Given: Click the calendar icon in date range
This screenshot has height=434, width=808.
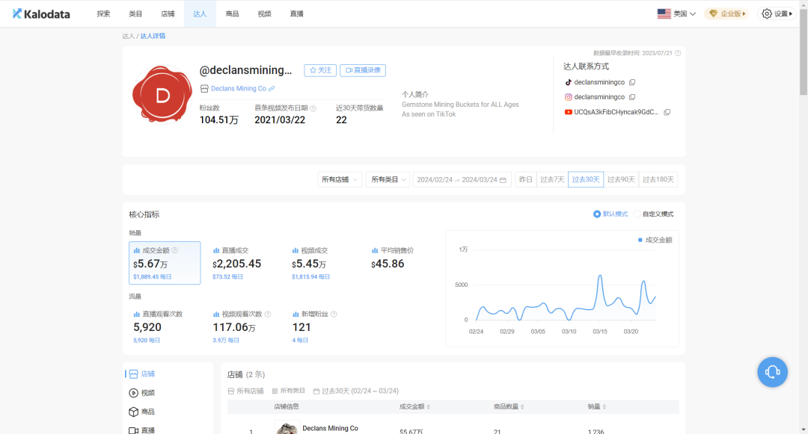Looking at the screenshot, I should point(503,180).
